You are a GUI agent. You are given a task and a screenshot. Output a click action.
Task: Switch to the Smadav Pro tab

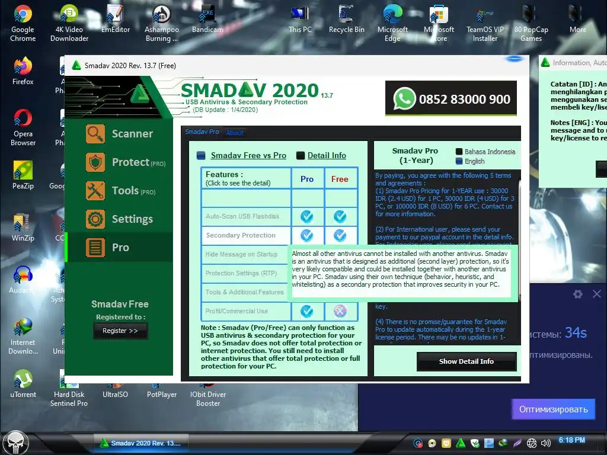click(x=202, y=132)
